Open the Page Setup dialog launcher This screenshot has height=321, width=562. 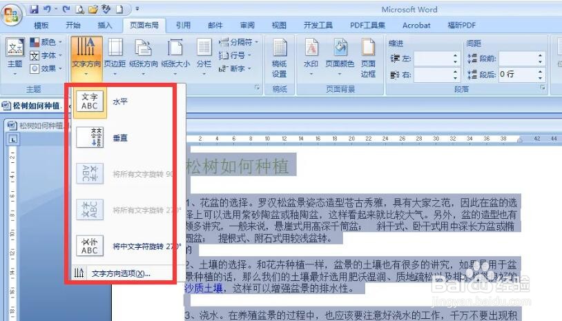click(x=257, y=88)
